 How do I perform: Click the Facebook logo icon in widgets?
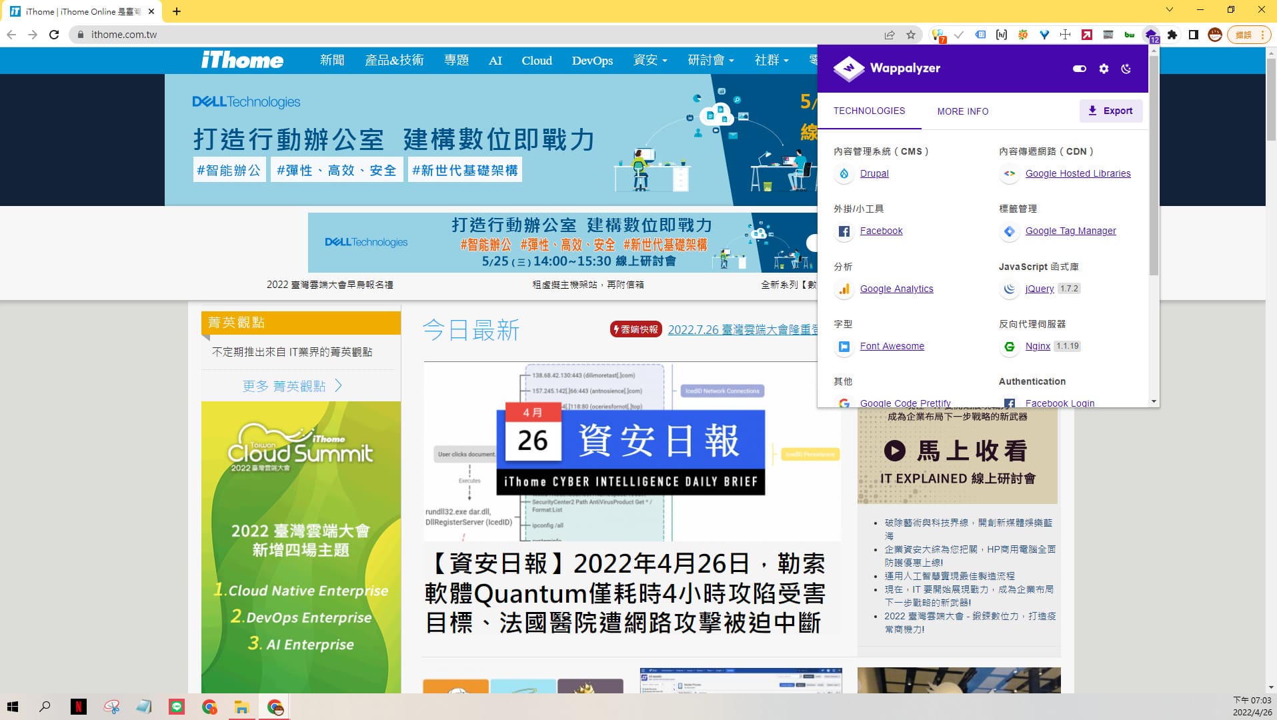844,231
